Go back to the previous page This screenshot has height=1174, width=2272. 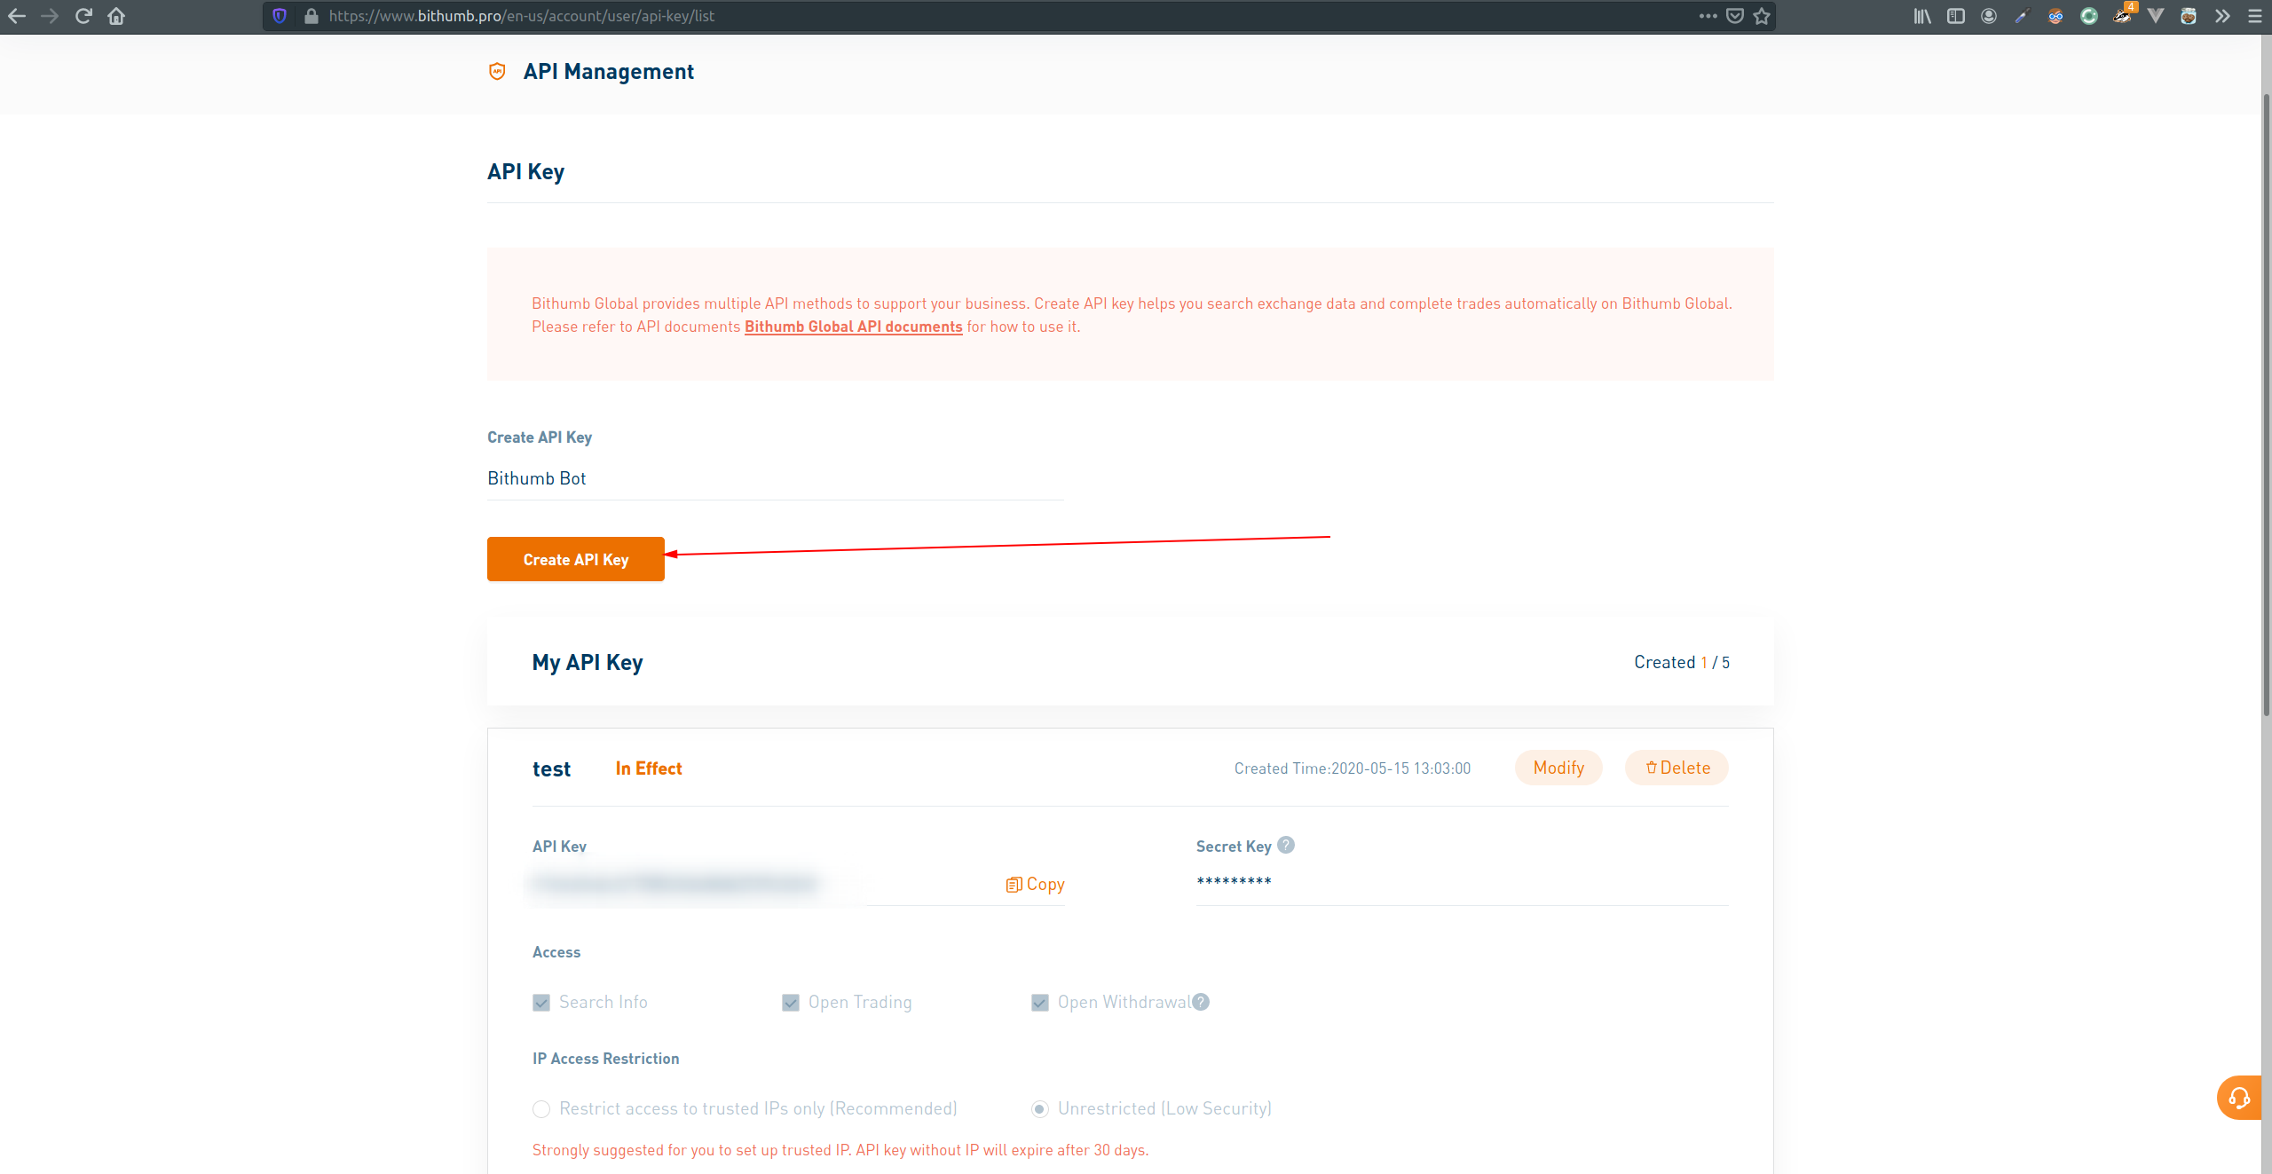pos(17,16)
